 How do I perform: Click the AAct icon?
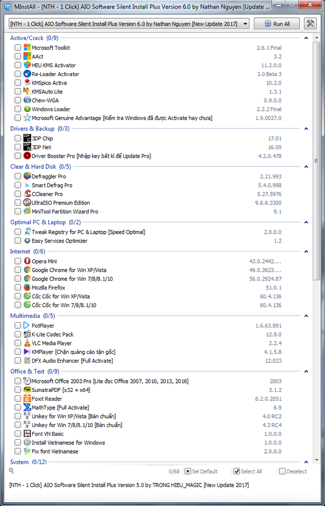(27, 56)
